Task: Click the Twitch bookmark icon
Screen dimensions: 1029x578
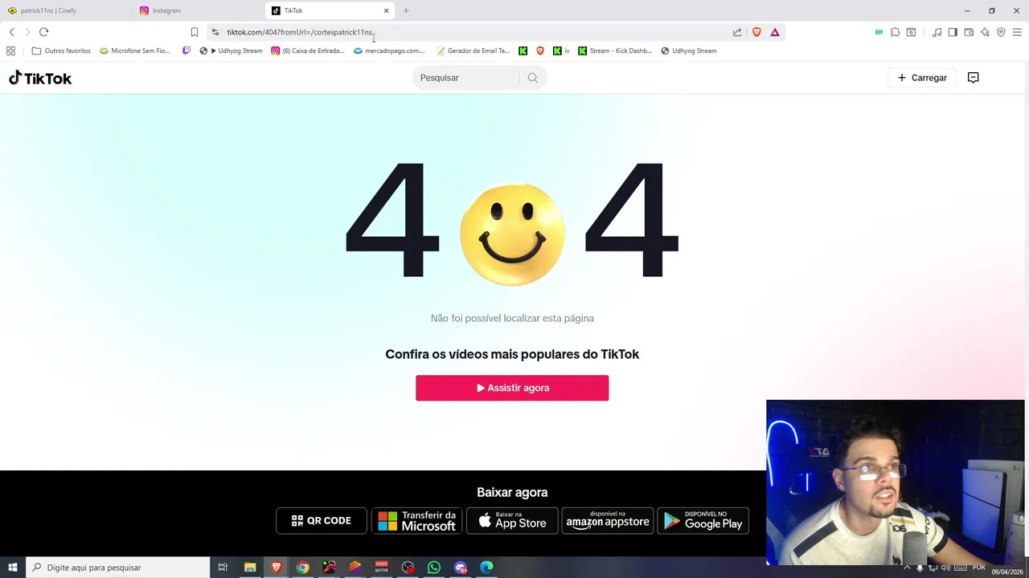Action: point(187,51)
